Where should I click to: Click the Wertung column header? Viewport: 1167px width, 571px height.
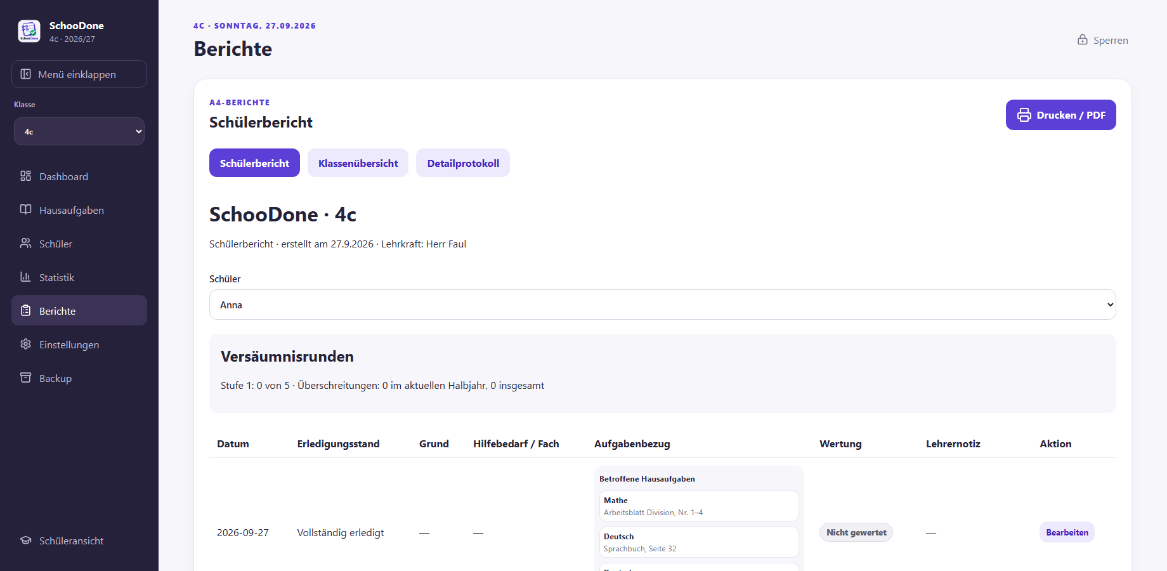click(x=840, y=443)
